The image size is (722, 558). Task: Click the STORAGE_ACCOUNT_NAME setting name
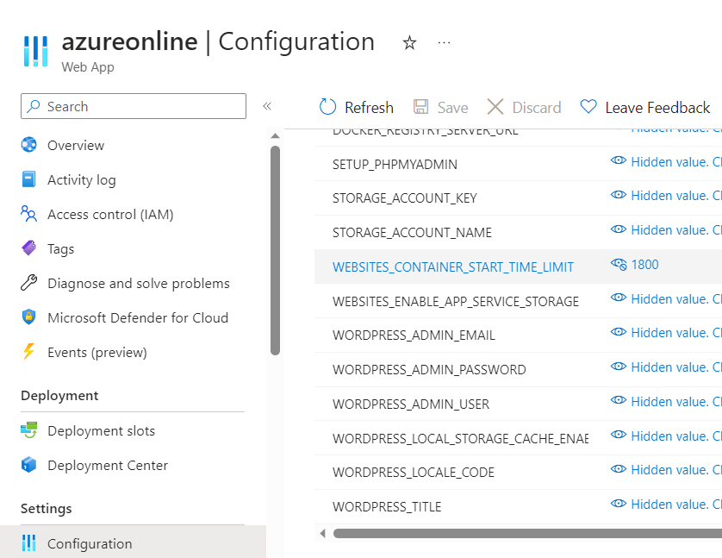pyautogui.click(x=412, y=233)
